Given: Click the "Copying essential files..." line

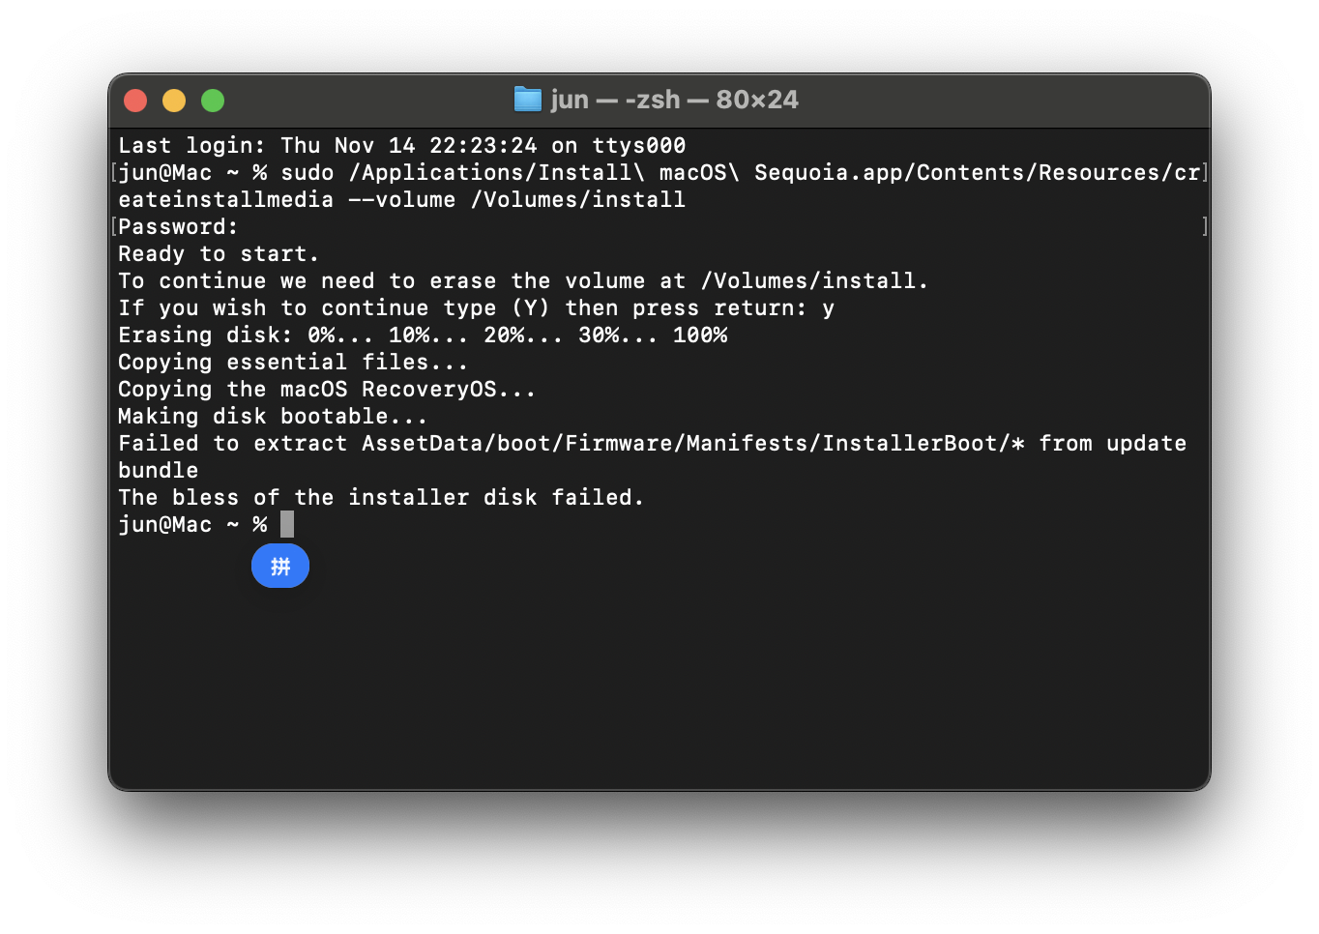Looking at the screenshot, I should 292,363.
